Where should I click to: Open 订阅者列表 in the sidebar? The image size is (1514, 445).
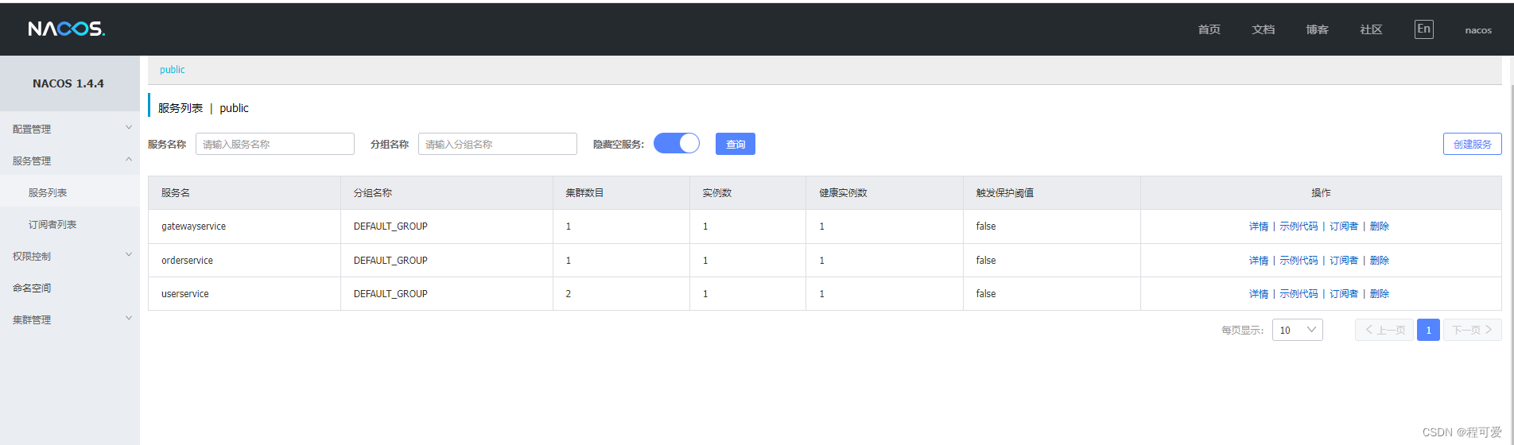pyautogui.click(x=52, y=224)
